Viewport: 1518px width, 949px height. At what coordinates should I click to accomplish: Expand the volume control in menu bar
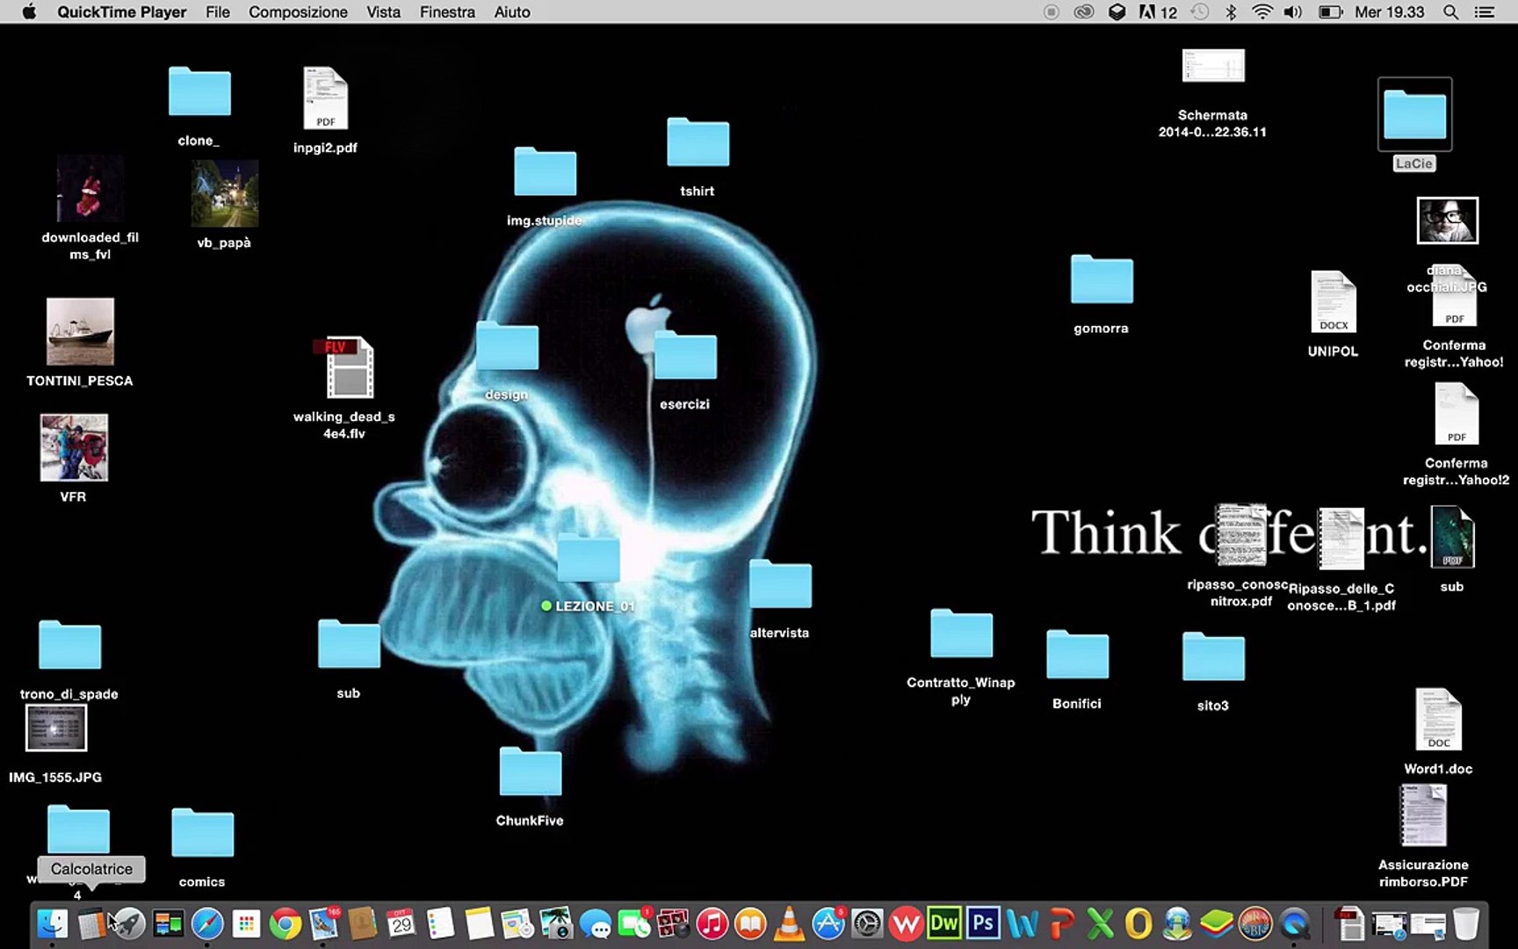pos(1292,12)
